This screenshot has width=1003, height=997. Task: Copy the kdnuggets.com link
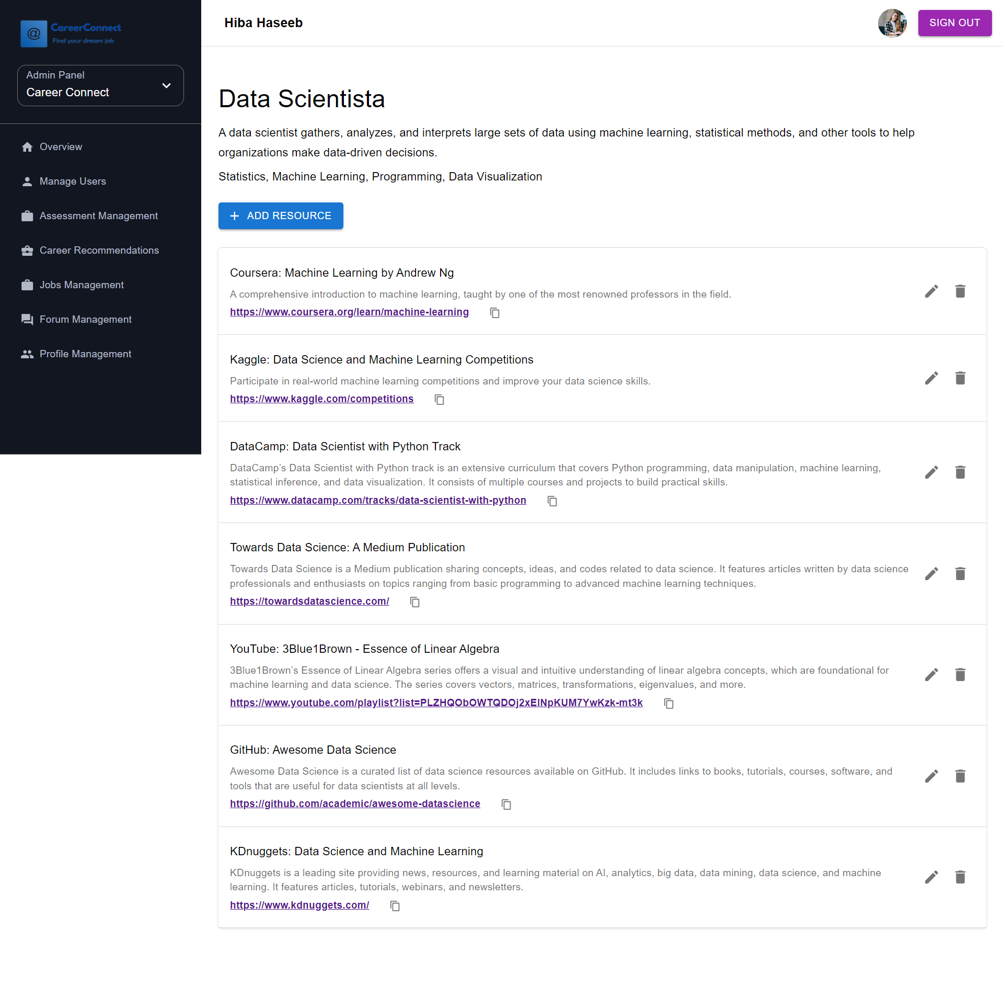click(395, 906)
